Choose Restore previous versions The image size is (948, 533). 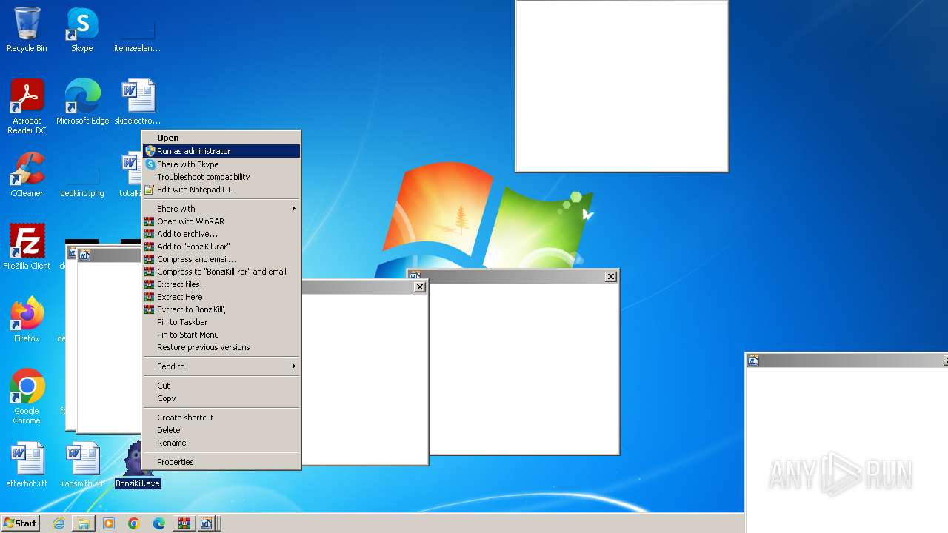221,347
